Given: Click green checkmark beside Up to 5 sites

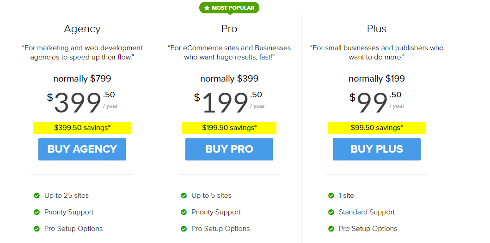Looking at the screenshot, I should [x=184, y=196].
